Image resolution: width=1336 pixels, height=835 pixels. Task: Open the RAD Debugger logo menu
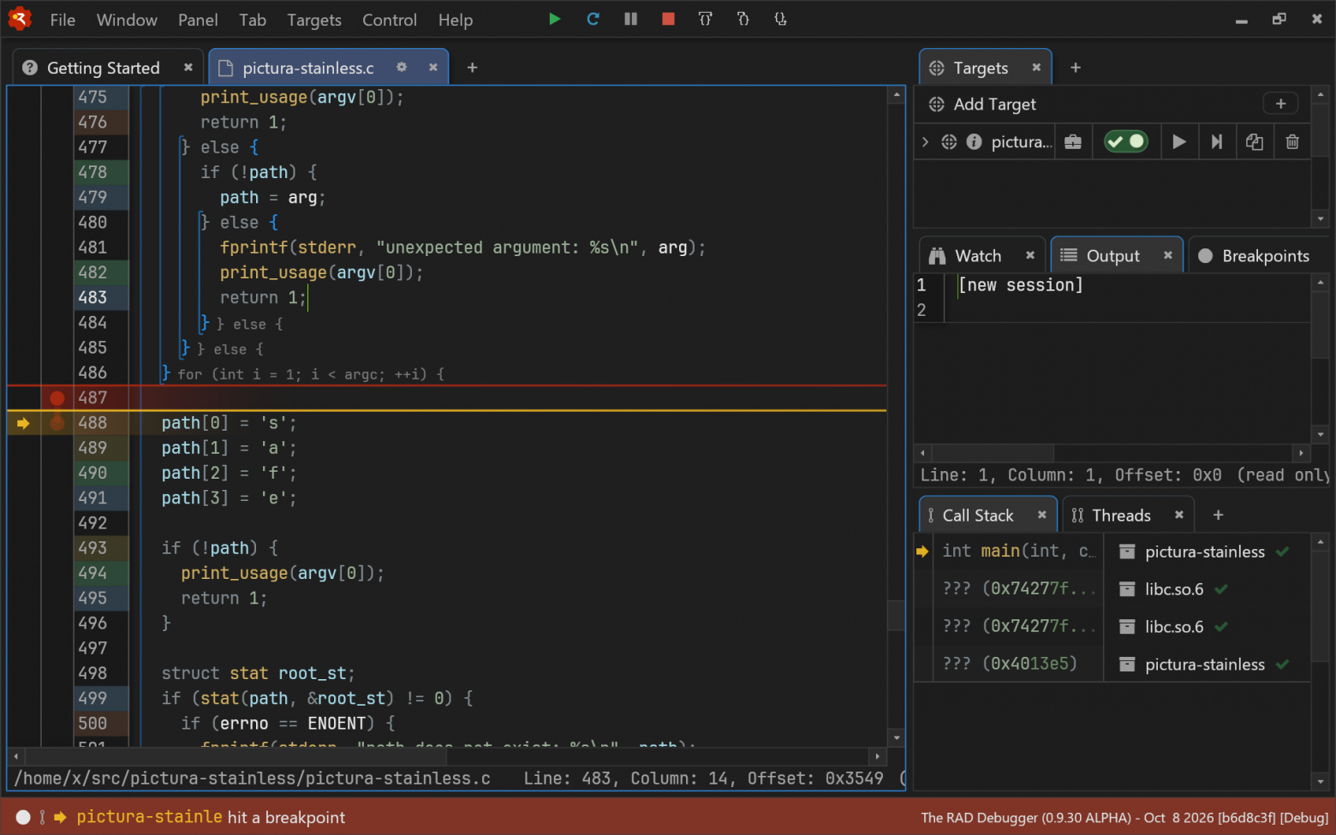tap(20, 19)
